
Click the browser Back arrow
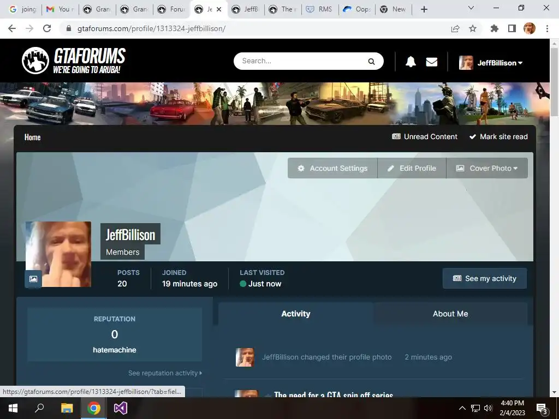(12, 28)
